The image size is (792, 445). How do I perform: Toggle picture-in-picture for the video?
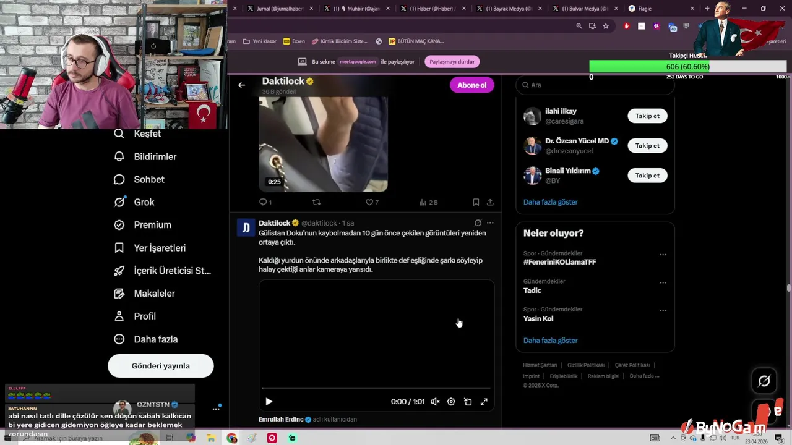(468, 402)
